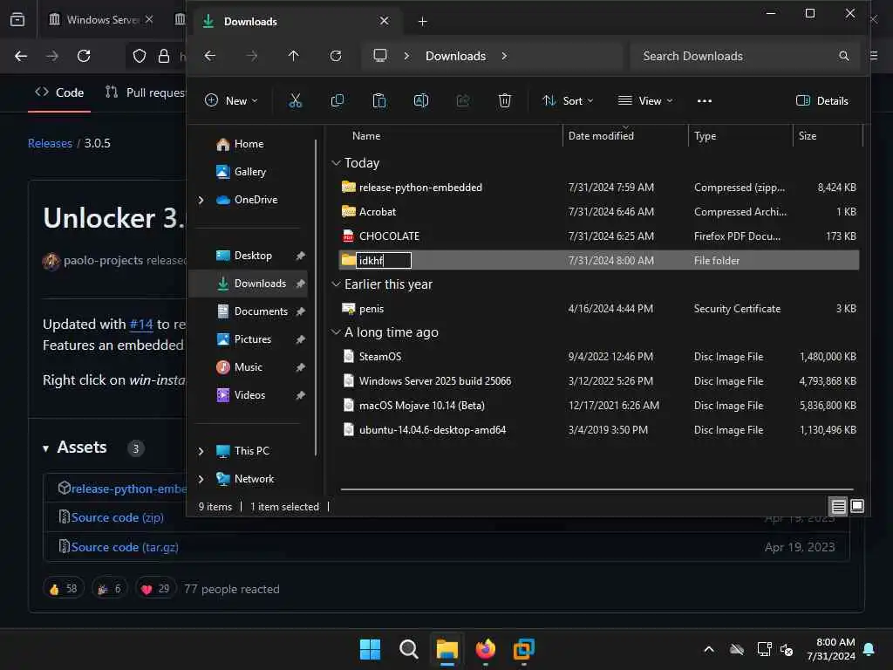The height and width of the screenshot is (670, 893).
Task: Go back in File Explorer
Action: coord(210,56)
